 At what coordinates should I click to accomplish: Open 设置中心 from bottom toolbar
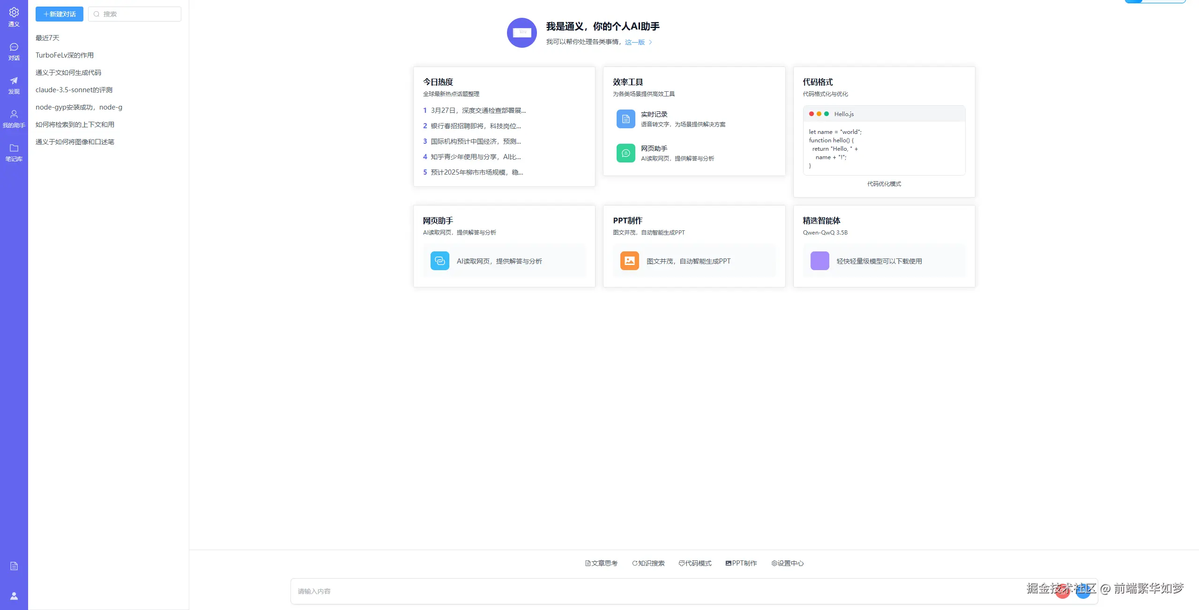click(x=787, y=563)
